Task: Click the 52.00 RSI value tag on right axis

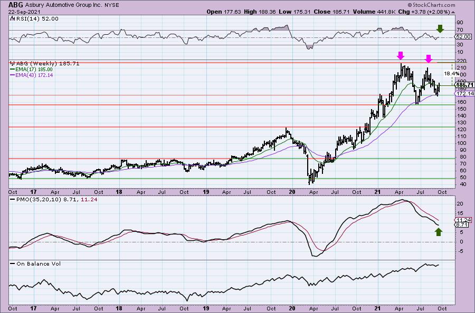Action: pyautogui.click(x=463, y=36)
